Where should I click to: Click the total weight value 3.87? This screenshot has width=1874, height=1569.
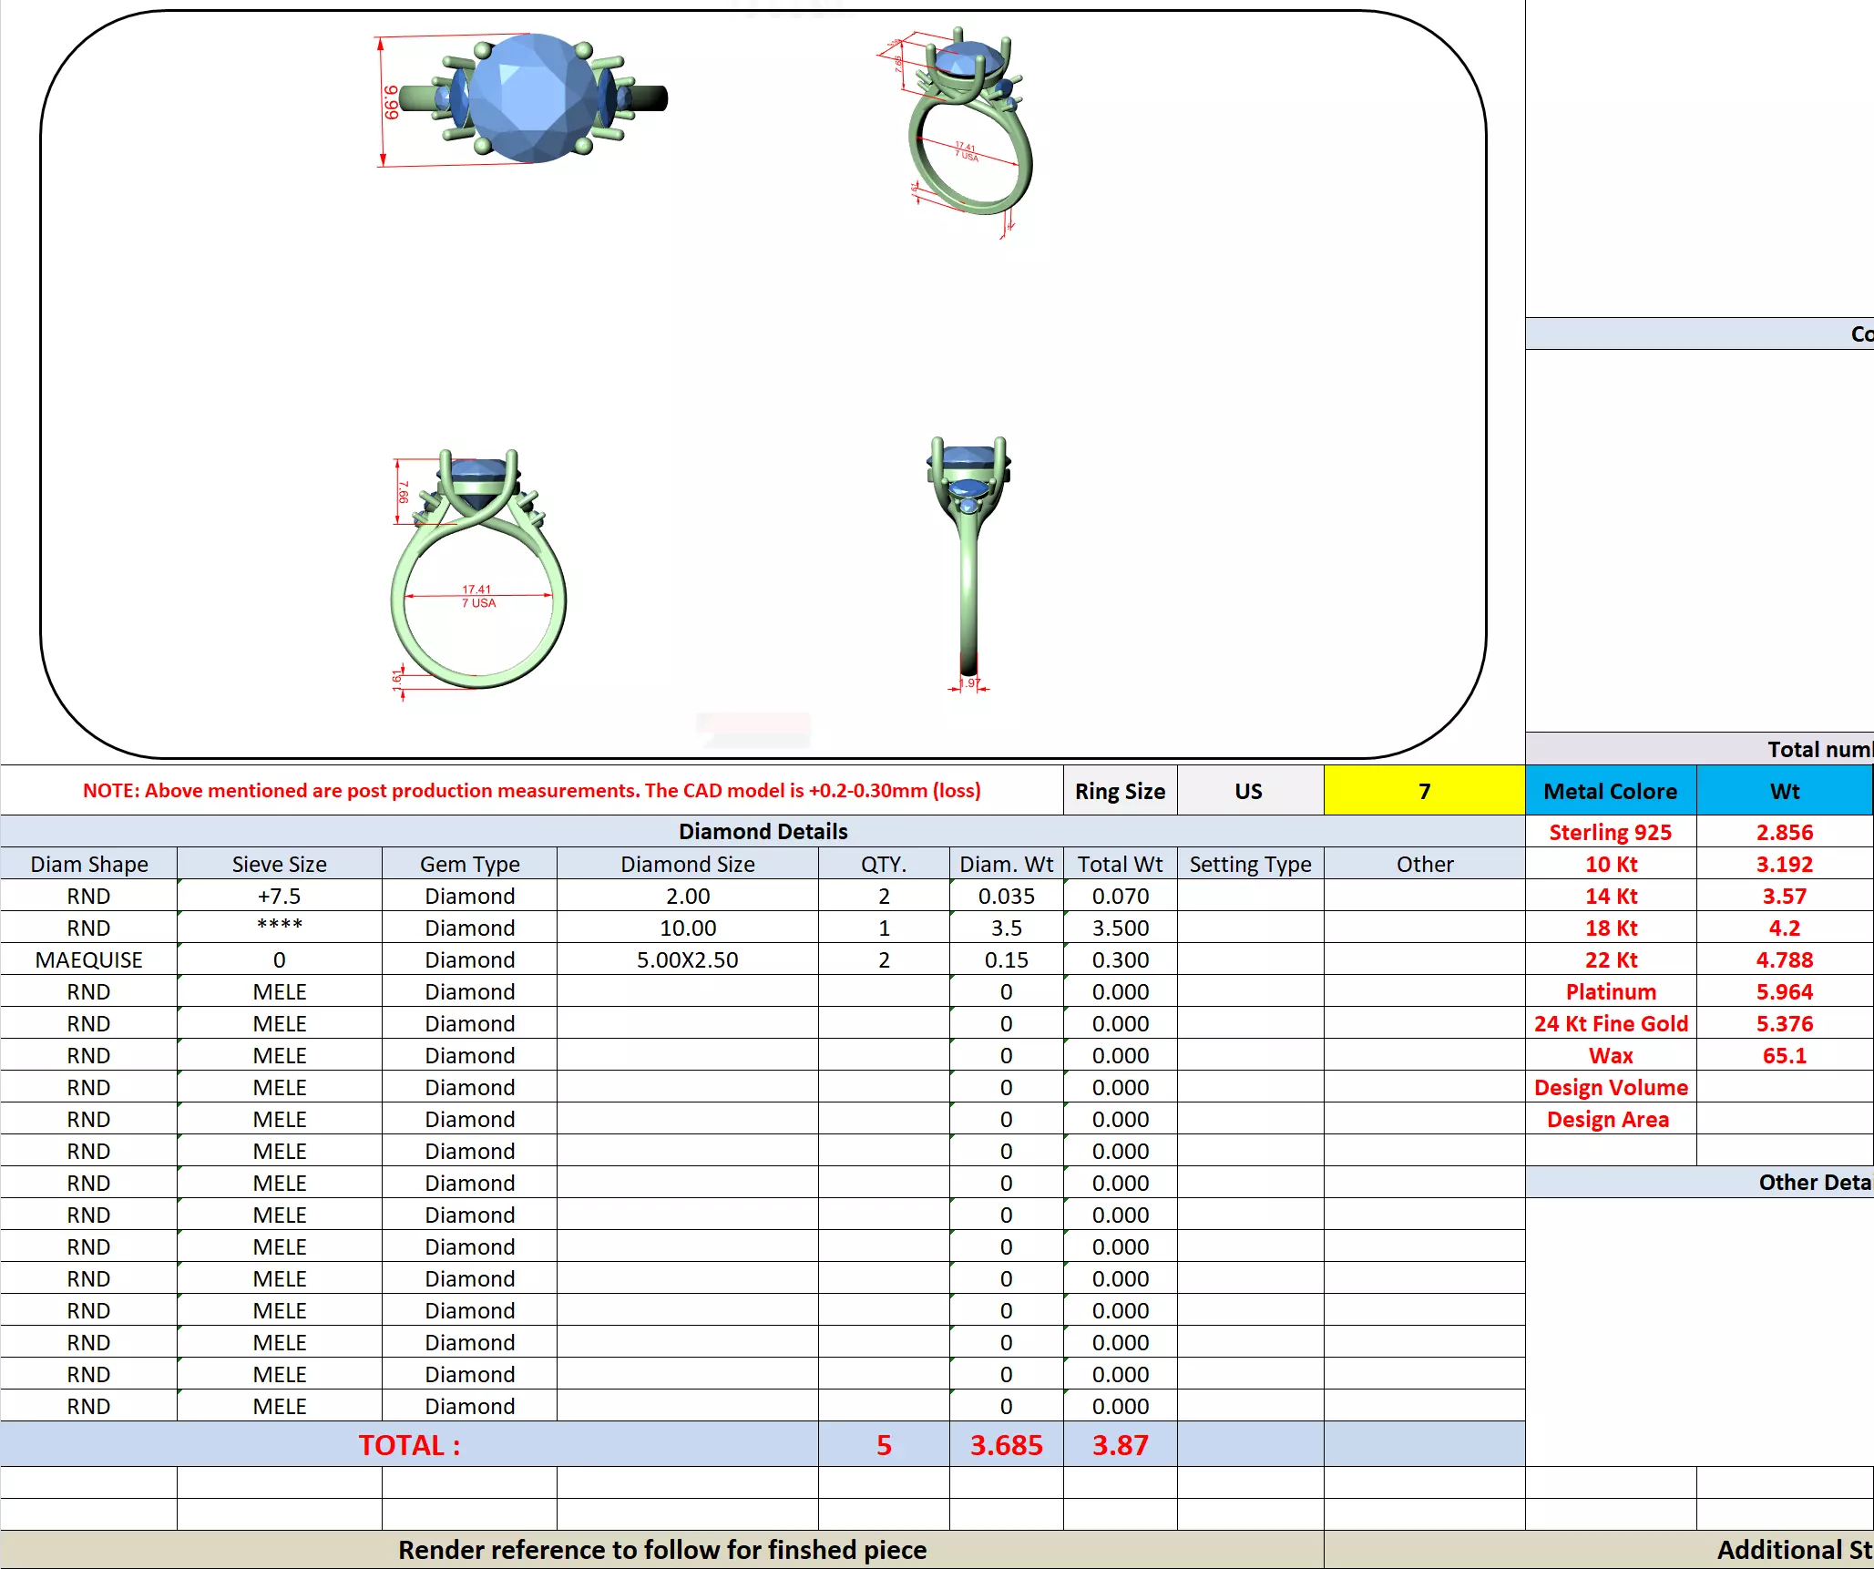click(x=1120, y=1445)
